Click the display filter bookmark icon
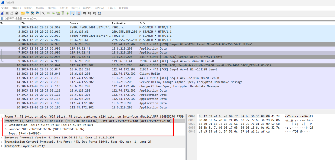335x160 pixels. 2,19
